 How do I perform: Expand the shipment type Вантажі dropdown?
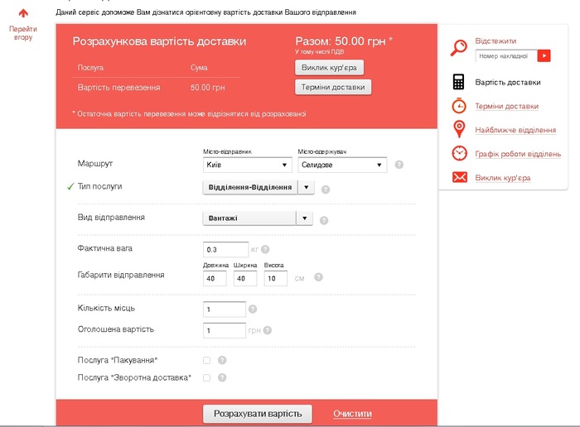[x=305, y=218]
